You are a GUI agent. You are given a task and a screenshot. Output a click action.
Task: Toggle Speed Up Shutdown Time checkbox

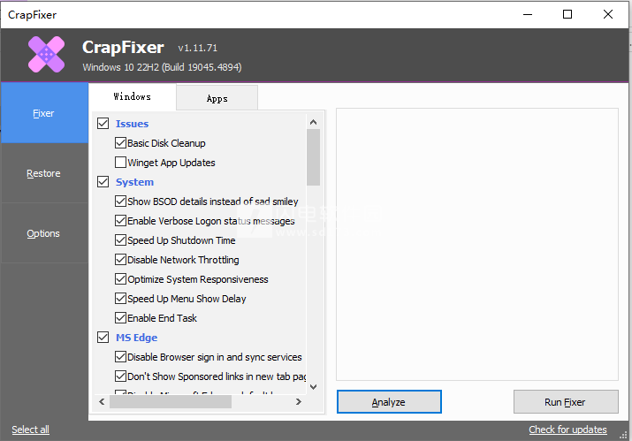click(120, 240)
